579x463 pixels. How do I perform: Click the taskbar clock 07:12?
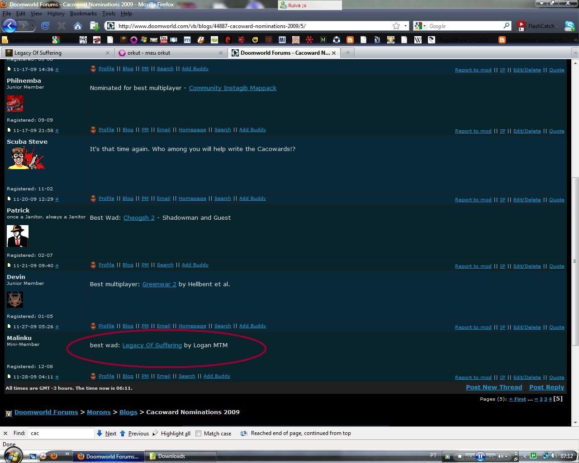pos(567,456)
